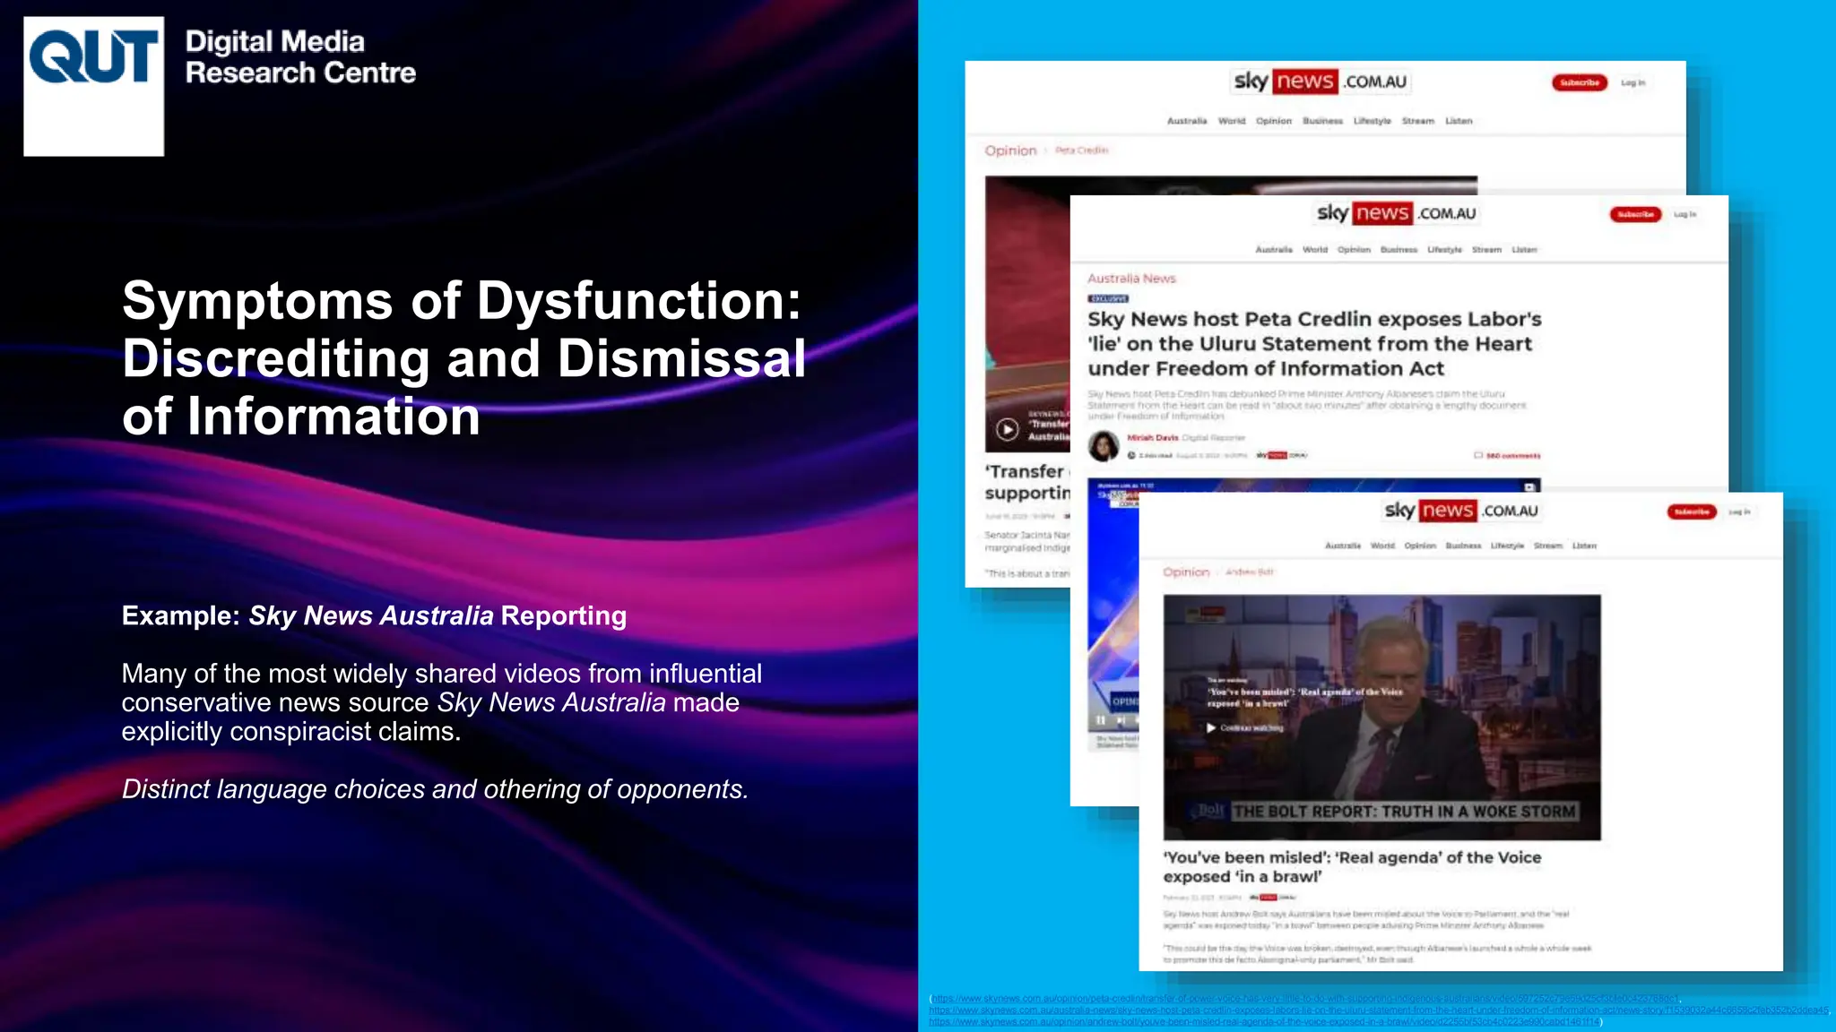
Task: Click the Sky News badge under the 'You've been misled' headline
Action: (x=1273, y=897)
